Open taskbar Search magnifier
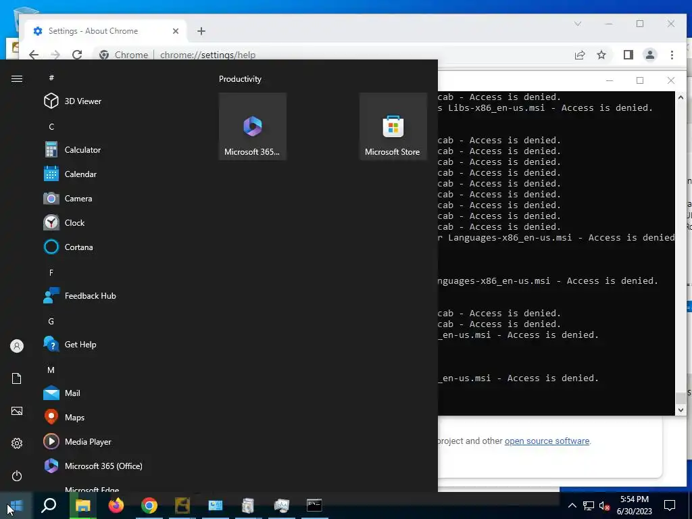 [49, 505]
